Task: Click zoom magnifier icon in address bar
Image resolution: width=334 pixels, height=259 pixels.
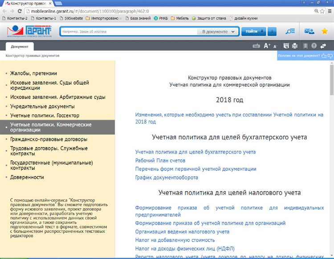Action: (x=316, y=11)
